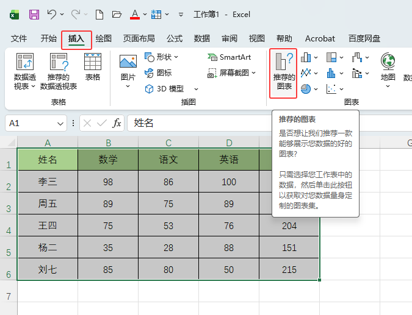Screen dimensions: 412x315
Task: Open the 数据 ribbon tab
Action: 202,38
